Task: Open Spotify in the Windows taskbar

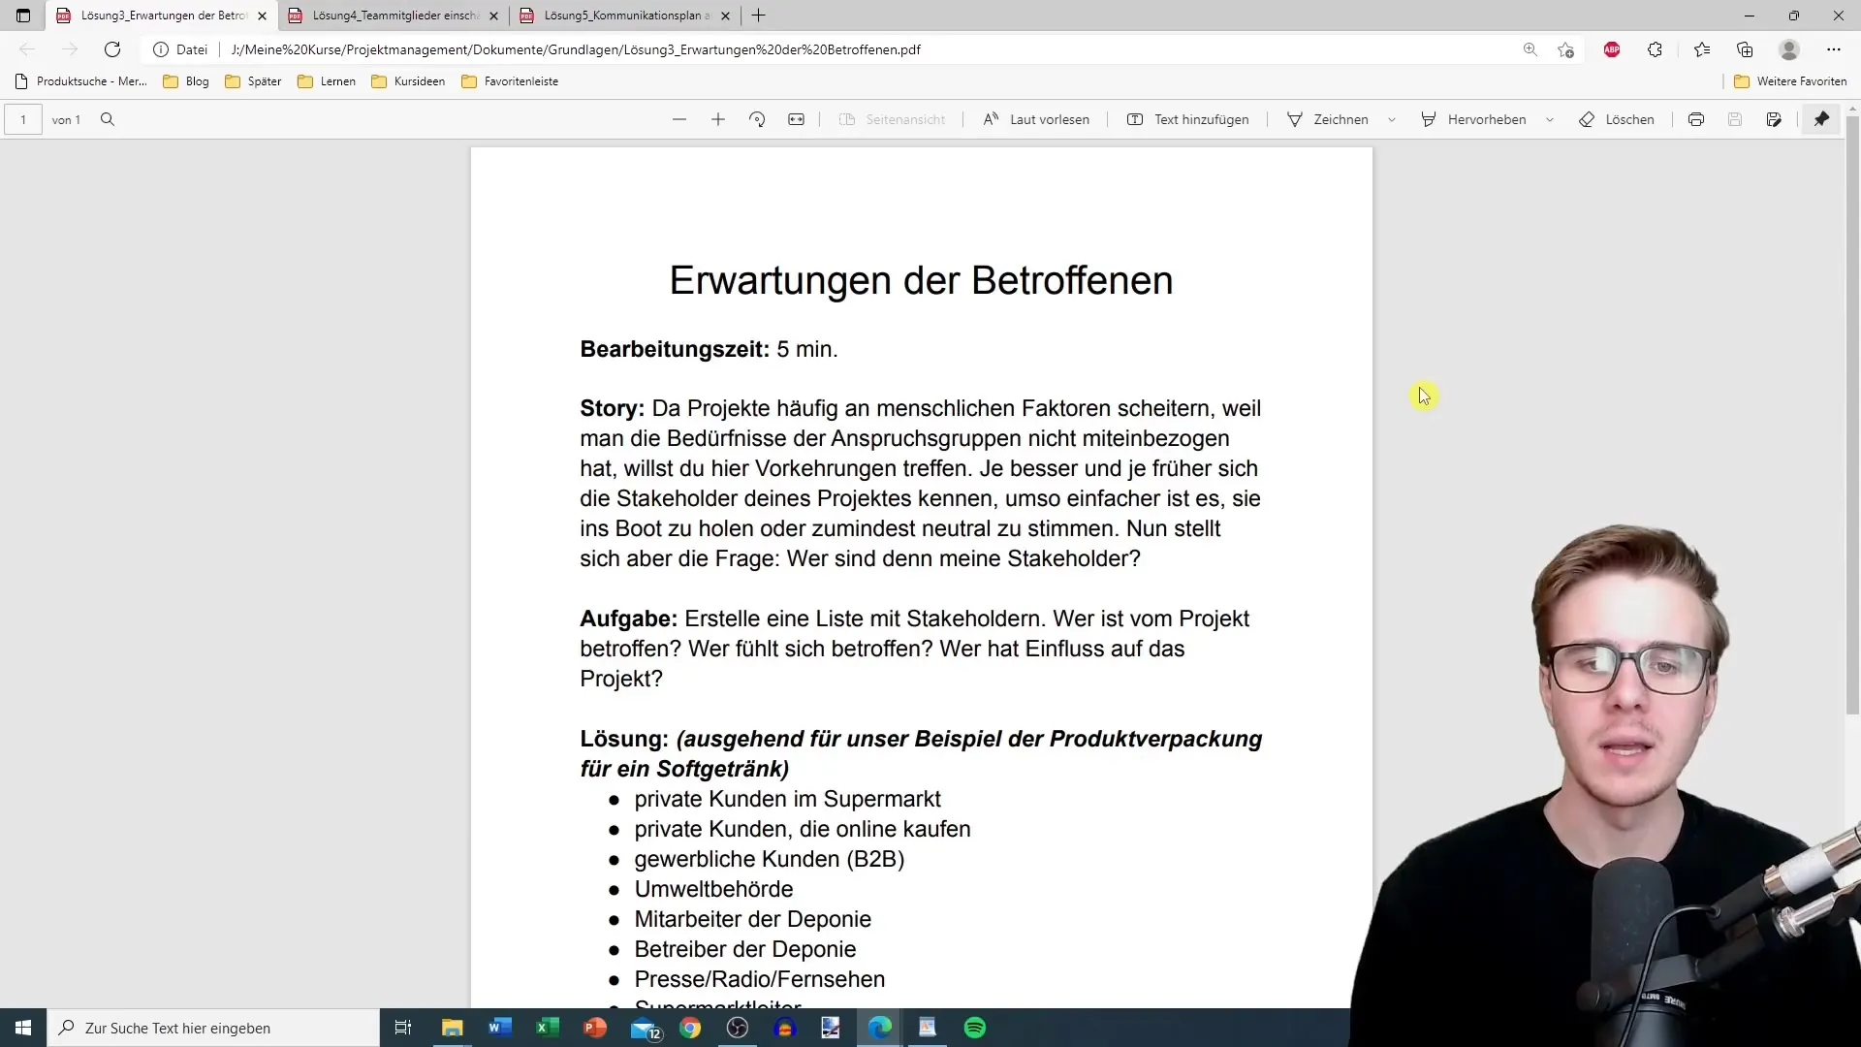Action: [976, 1028]
